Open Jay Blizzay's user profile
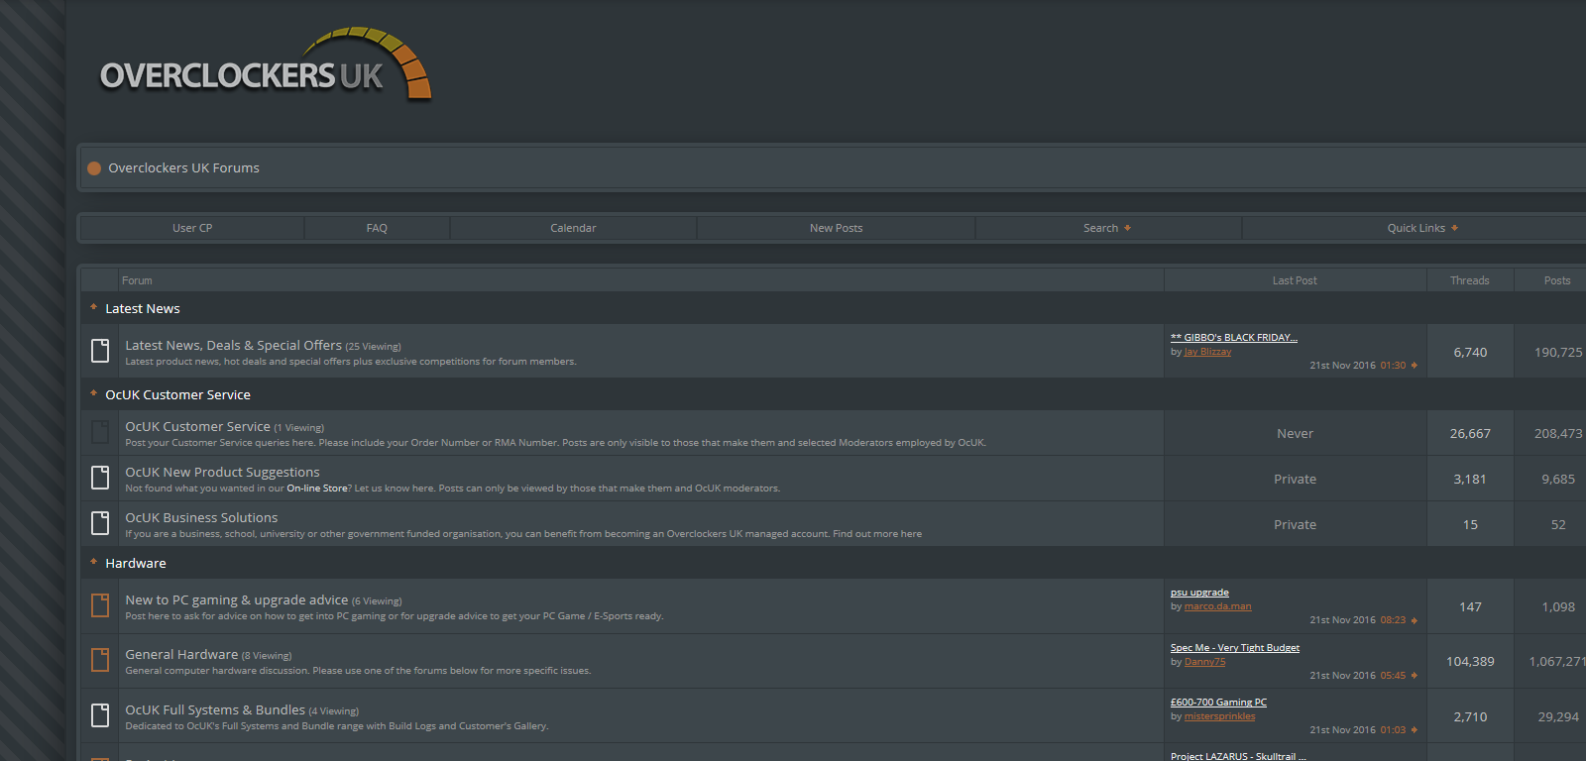 click(1207, 352)
